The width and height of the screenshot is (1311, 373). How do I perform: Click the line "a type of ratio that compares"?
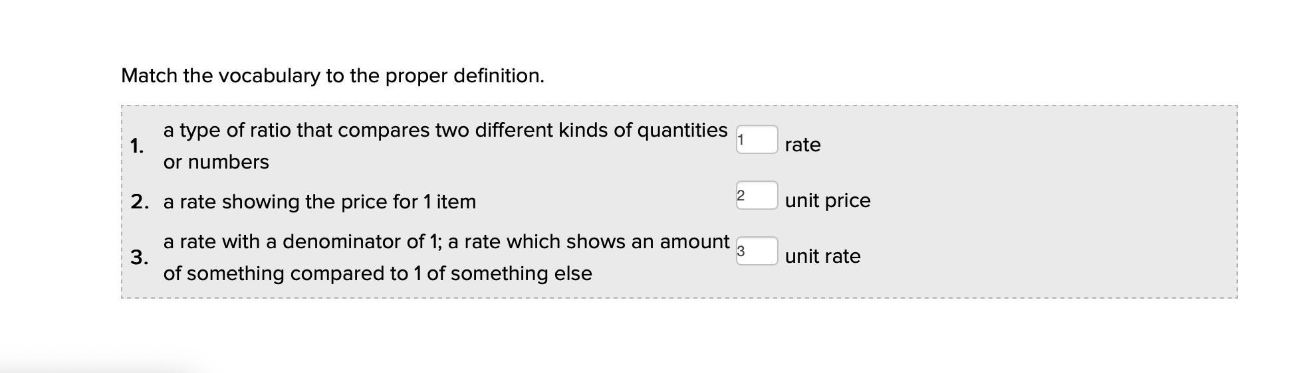point(445,130)
